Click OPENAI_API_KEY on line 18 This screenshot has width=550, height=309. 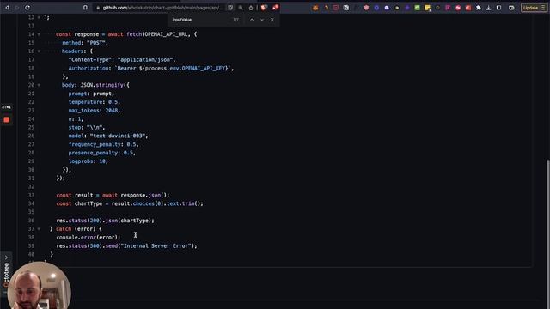coord(204,69)
